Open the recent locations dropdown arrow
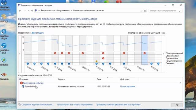This screenshot has width=196, height=110. [x=28, y=11]
